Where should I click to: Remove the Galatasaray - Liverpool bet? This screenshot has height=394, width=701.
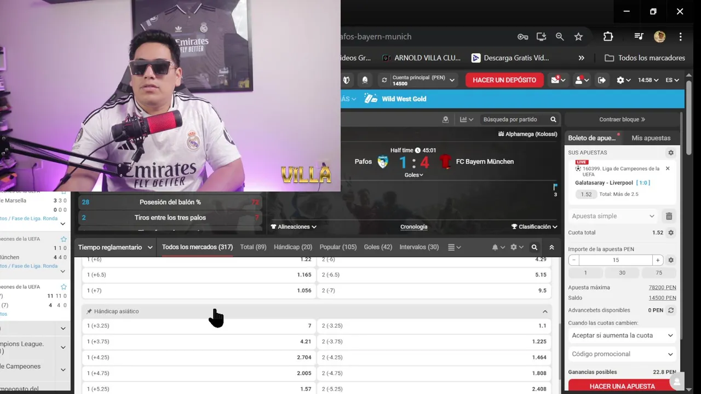click(x=668, y=169)
